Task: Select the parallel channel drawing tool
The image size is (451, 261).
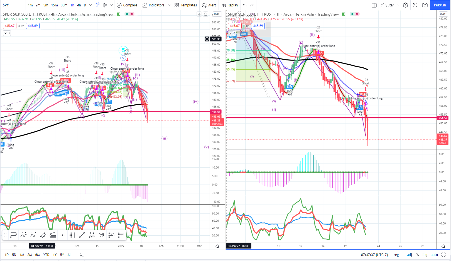Action: coord(43,235)
